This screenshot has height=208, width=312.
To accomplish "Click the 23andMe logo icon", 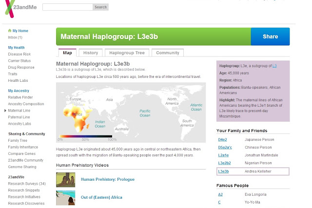I will pyautogui.click(x=9, y=9).
